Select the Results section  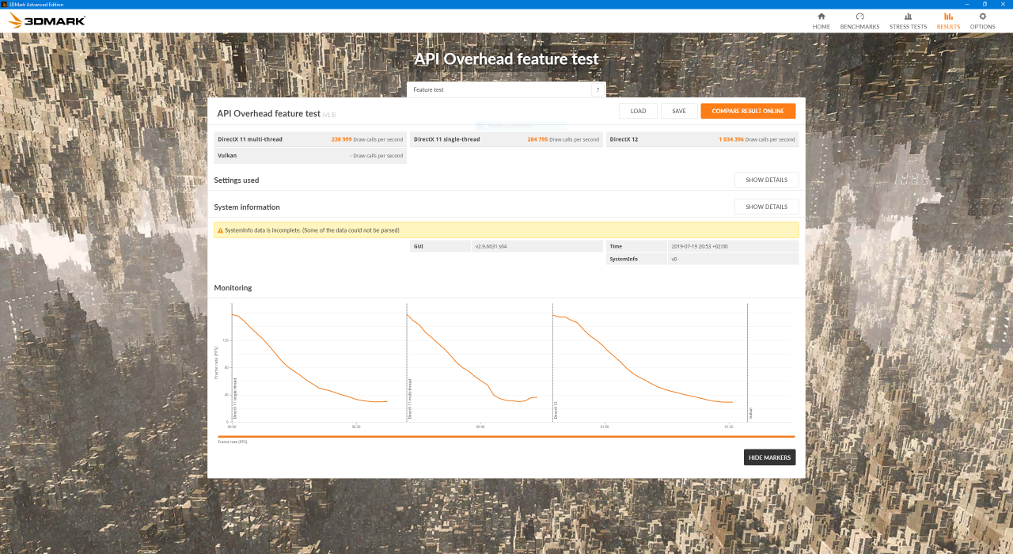[x=948, y=21]
